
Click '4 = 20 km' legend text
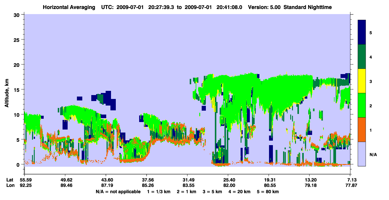[x=240, y=191]
